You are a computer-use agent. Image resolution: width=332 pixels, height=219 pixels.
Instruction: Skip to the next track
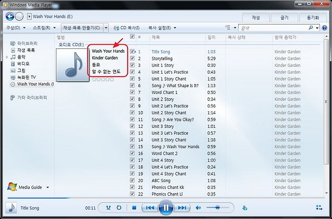[x=182, y=207]
